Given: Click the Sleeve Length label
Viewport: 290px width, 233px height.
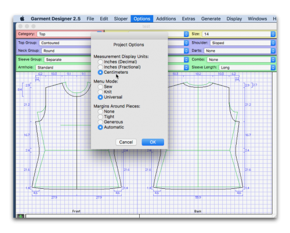Looking at the screenshot, I should click(204, 67).
